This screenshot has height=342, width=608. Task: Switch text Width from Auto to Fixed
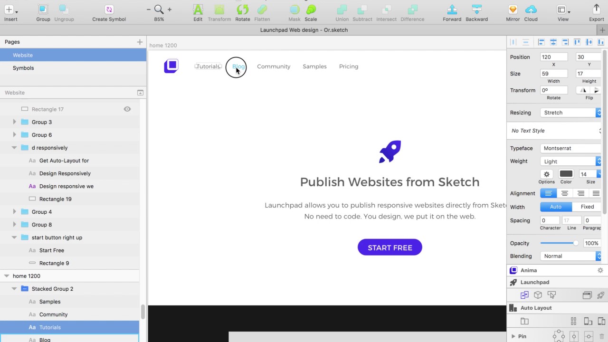tap(587, 207)
